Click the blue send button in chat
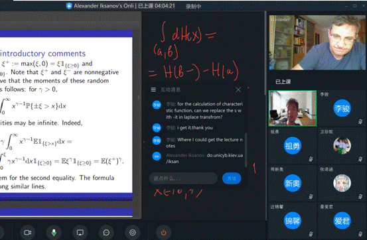The image size is (367, 240). pyautogui.click(x=232, y=178)
